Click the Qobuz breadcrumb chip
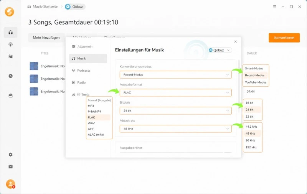This screenshot has height=194, width=307. pyautogui.click(x=75, y=7)
